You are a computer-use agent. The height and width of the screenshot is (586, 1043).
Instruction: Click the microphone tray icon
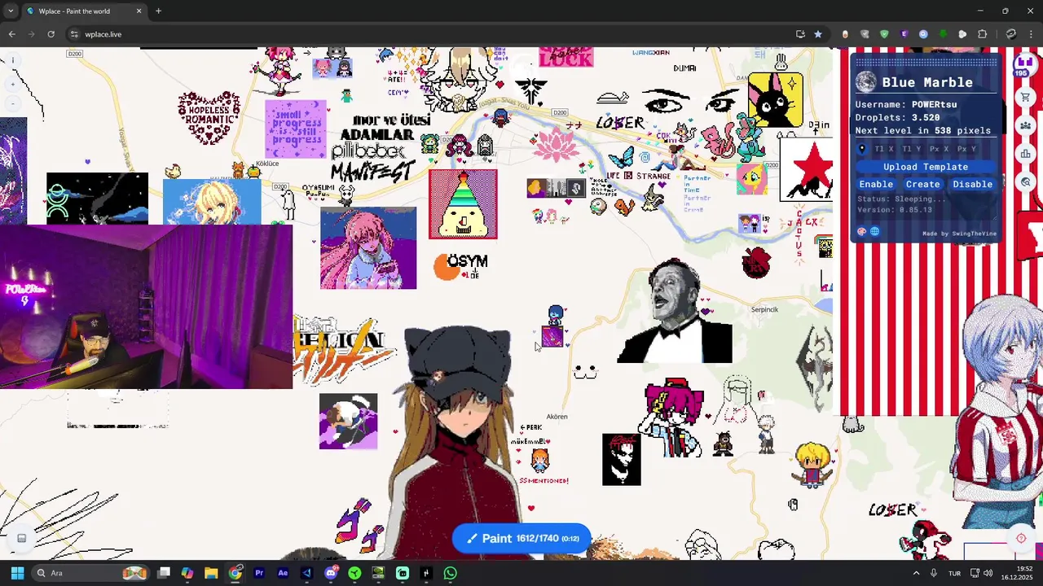pos(934,573)
